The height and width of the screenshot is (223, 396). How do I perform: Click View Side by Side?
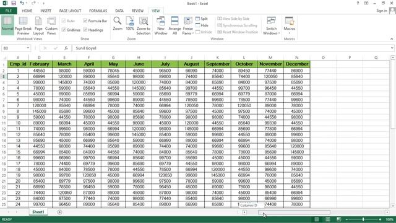click(233, 19)
